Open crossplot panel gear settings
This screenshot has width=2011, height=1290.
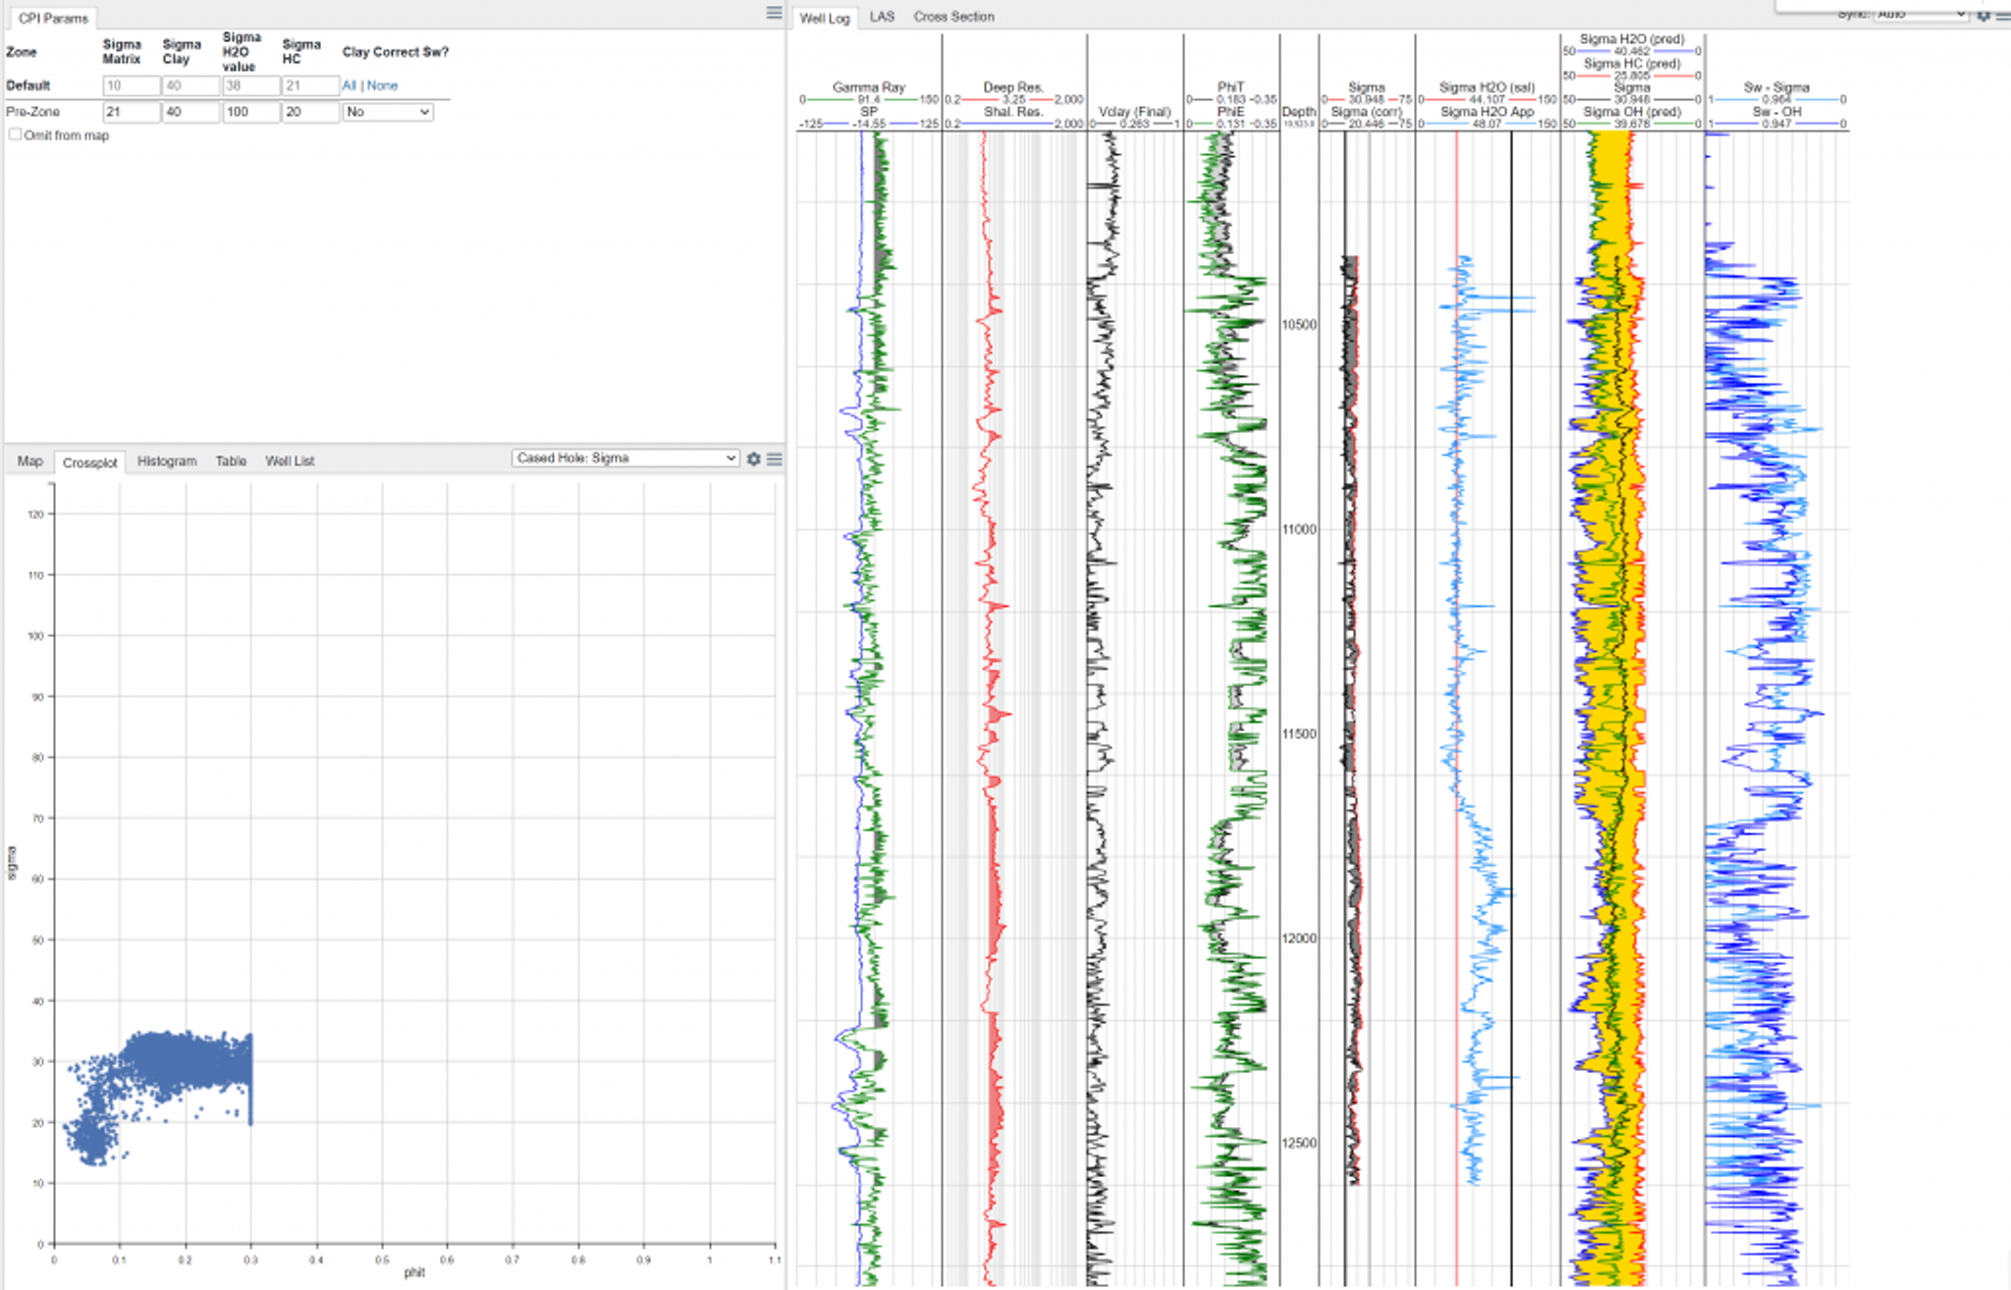tap(753, 458)
